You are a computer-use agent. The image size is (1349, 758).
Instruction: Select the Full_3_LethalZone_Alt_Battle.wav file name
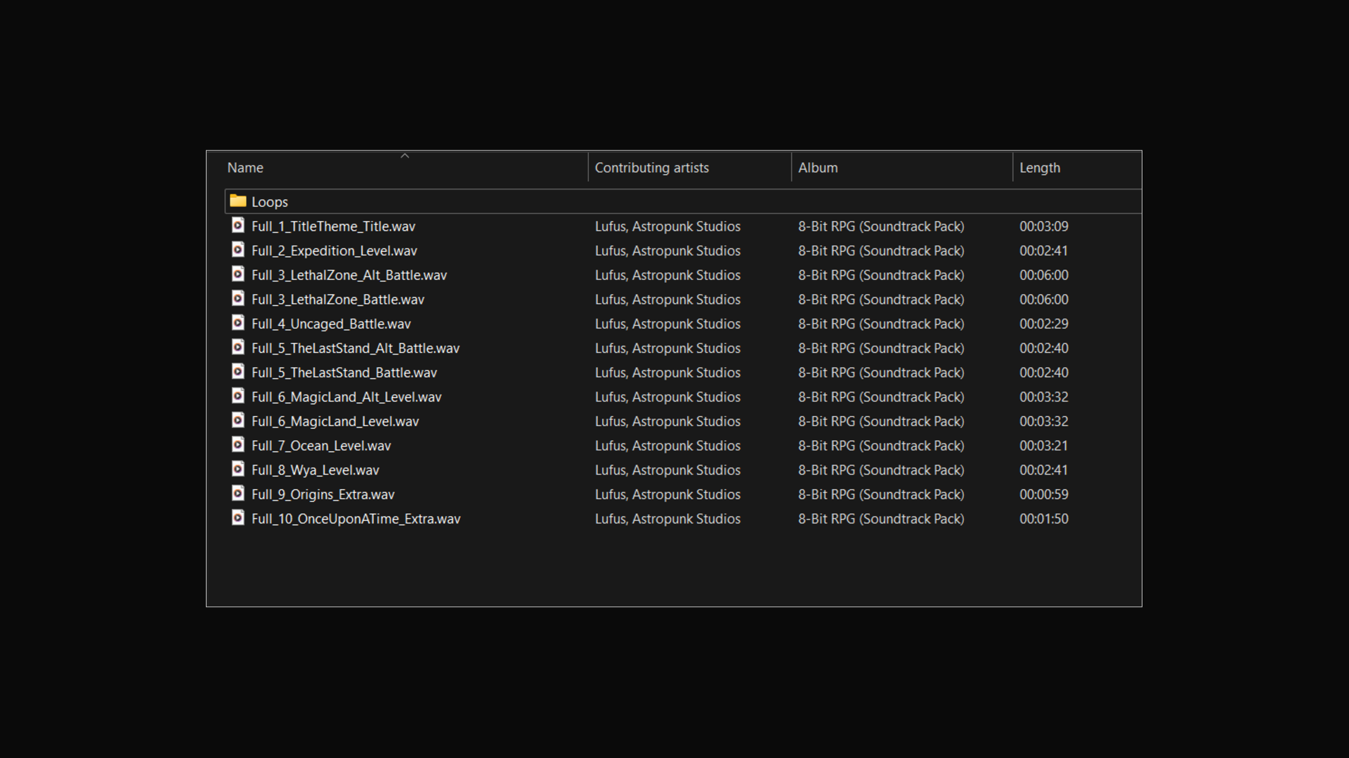point(348,275)
